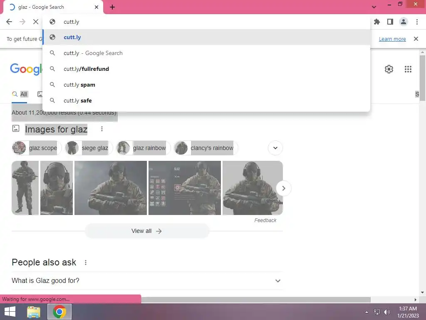Click the 'Images for glaz' heading
The width and height of the screenshot is (426, 320).
56,129
